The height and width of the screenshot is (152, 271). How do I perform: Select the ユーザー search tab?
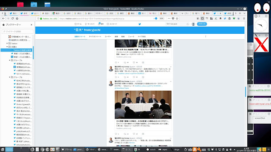coord(108,37)
